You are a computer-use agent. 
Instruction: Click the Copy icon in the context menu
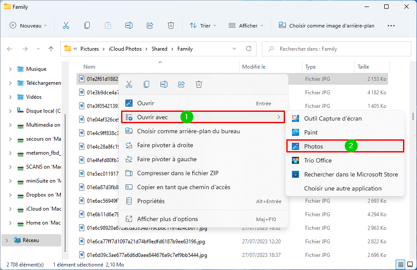click(146, 84)
